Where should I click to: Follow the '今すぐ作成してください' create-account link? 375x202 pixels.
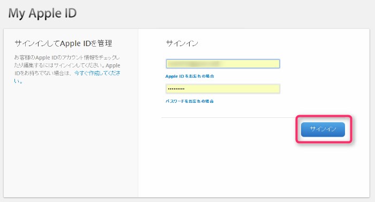(97, 73)
